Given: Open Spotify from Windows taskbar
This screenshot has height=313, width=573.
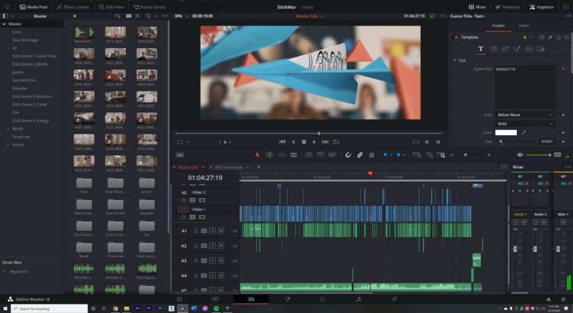Looking at the screenshot, I should coord(216,309).
